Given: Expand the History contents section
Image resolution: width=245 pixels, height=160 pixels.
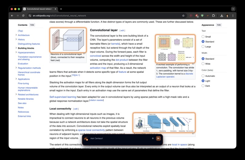Looking at the screenshot, I should [16, 39].
